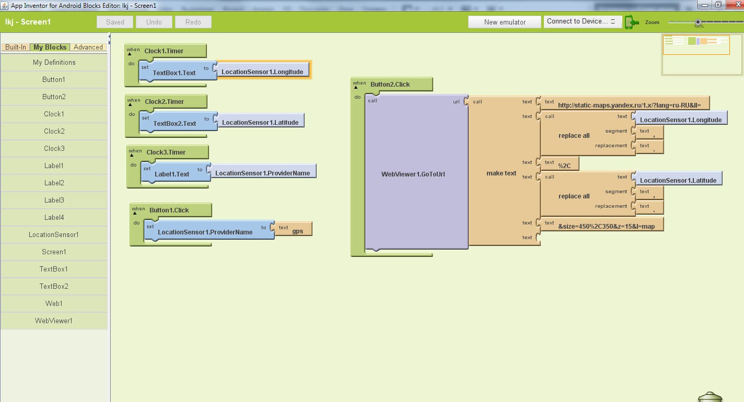This screenshot has height=402, width=744.
Task: Launch New emulator
Action: pos(505,22)
